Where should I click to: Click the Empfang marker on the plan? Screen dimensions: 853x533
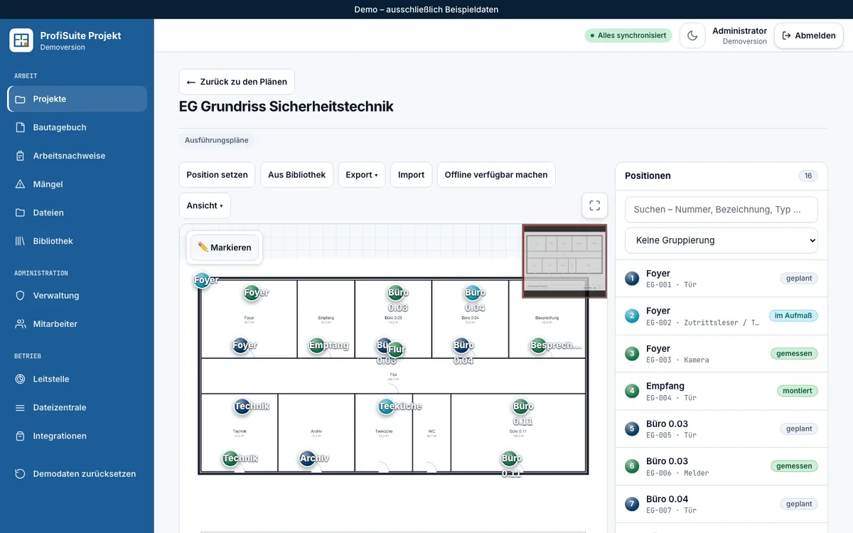tap(317, 345)
